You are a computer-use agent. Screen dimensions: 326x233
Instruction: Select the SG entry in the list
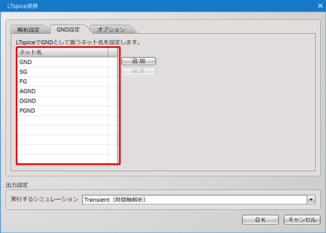pyautogui.click(x=62, y=72)
